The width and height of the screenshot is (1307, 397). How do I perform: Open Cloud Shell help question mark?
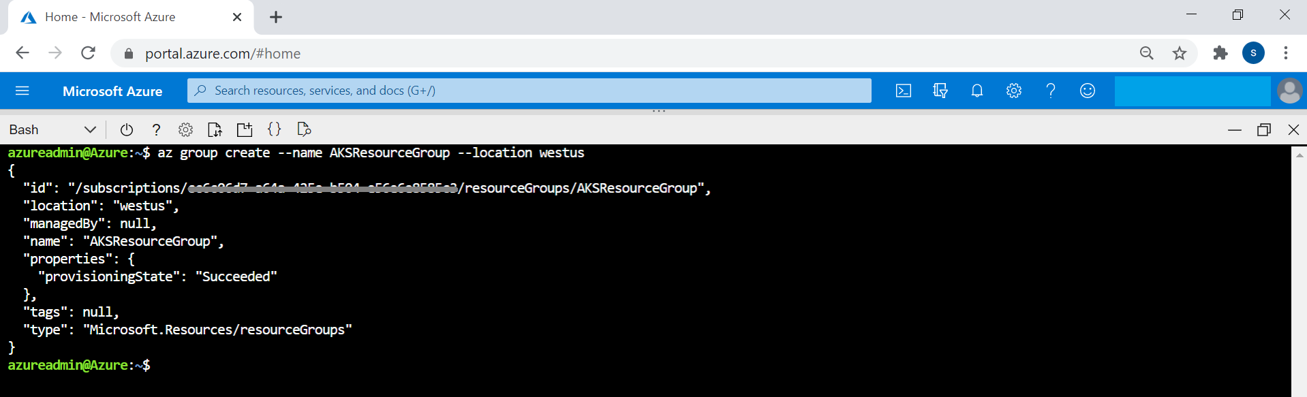[156, 129]
